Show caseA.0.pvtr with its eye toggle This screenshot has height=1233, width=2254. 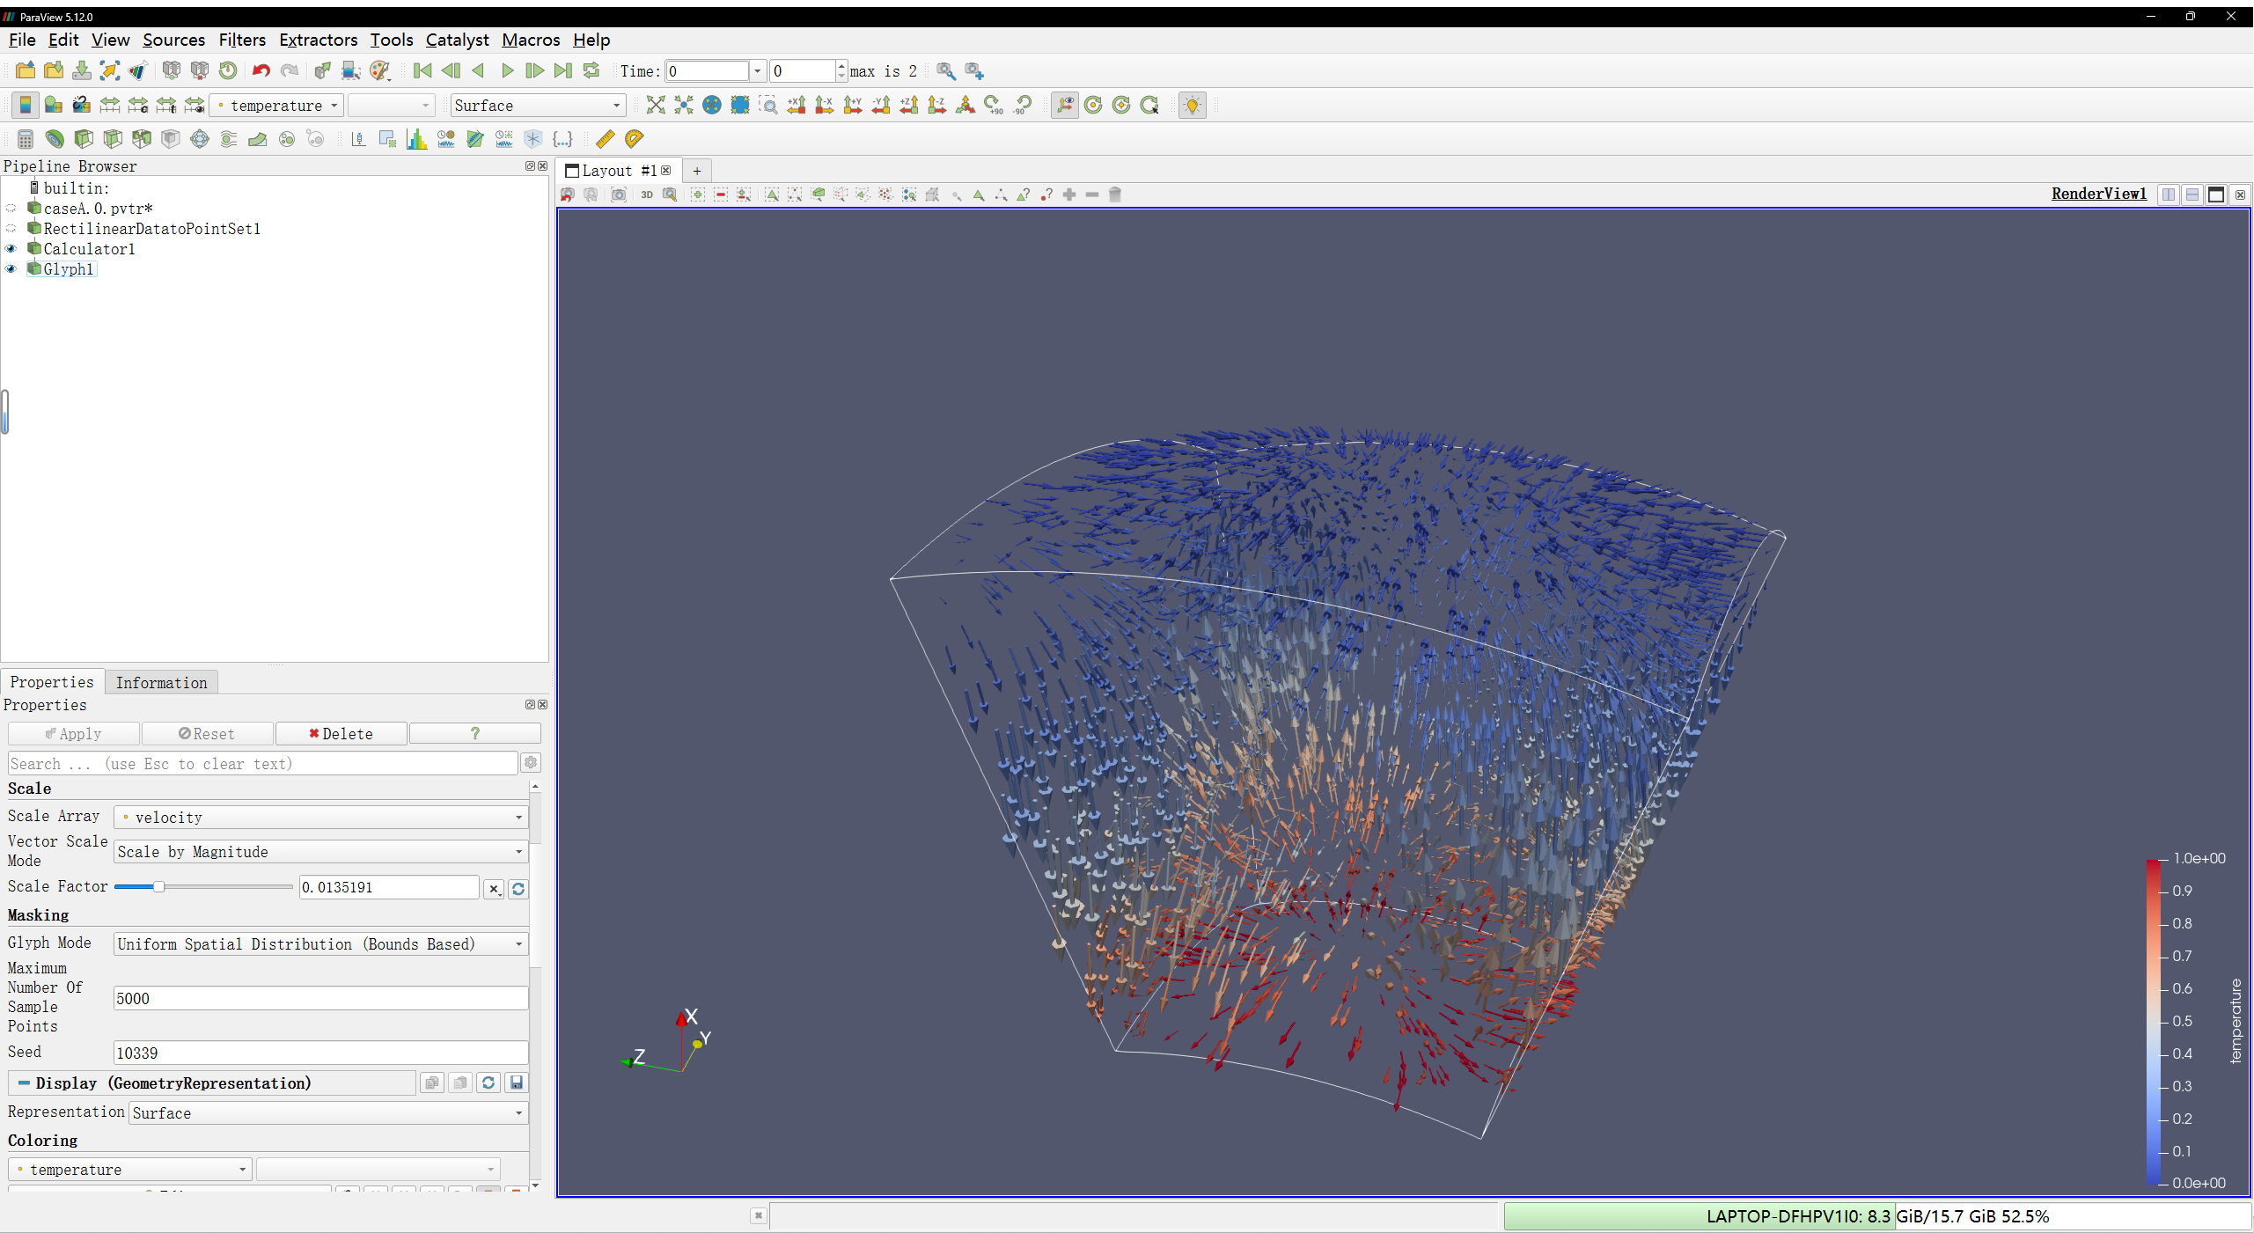coord(11,209)
